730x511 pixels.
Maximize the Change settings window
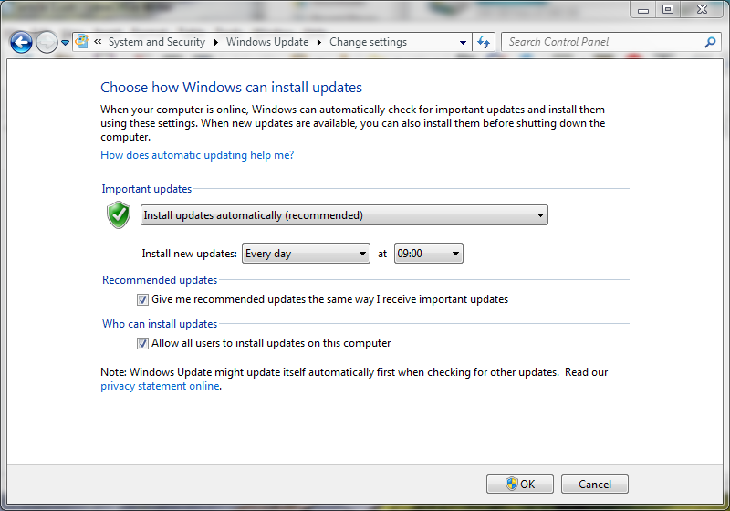coord(668,10)
